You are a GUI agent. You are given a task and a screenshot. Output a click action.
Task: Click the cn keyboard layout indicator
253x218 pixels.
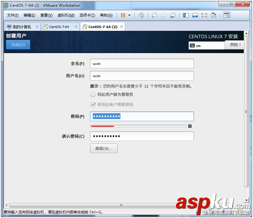[x=207, y=46]
